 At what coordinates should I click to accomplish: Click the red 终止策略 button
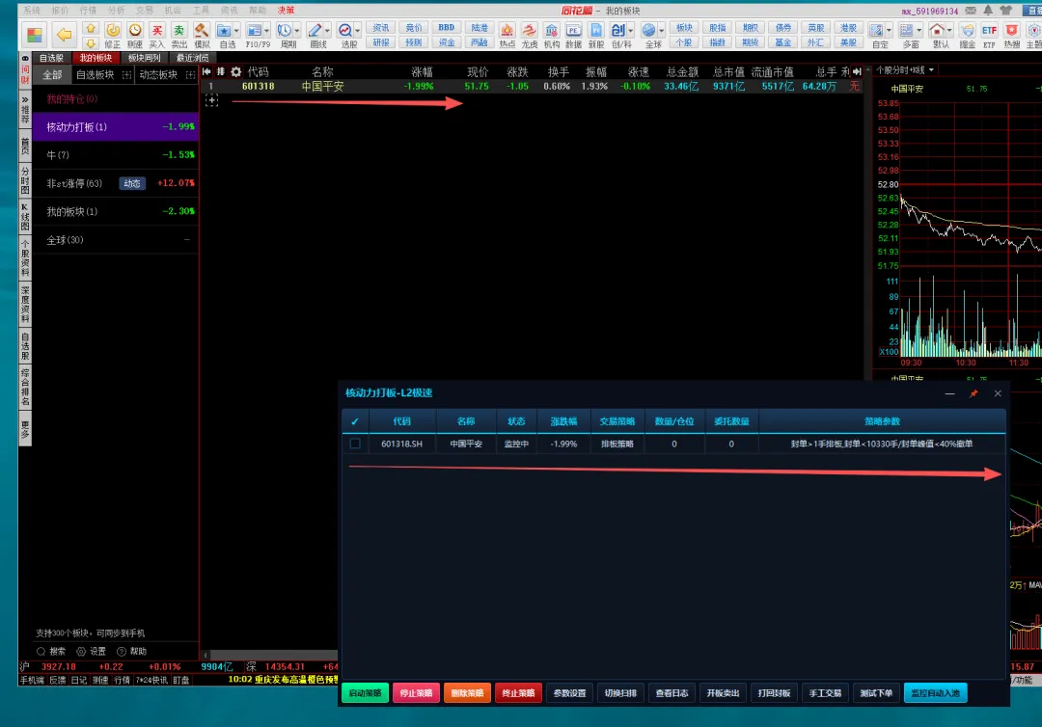click(518, 693)
